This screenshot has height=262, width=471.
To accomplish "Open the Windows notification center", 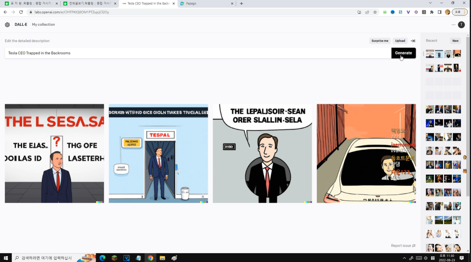I will [x=462, y=258].
